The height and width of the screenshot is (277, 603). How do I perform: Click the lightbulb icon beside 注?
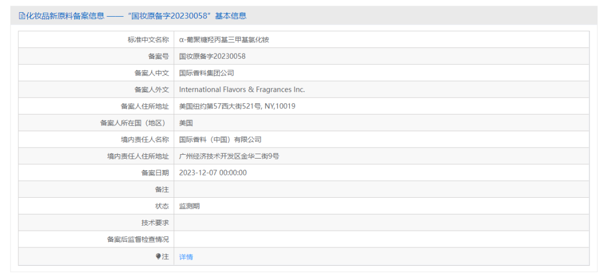coord(159,256)
